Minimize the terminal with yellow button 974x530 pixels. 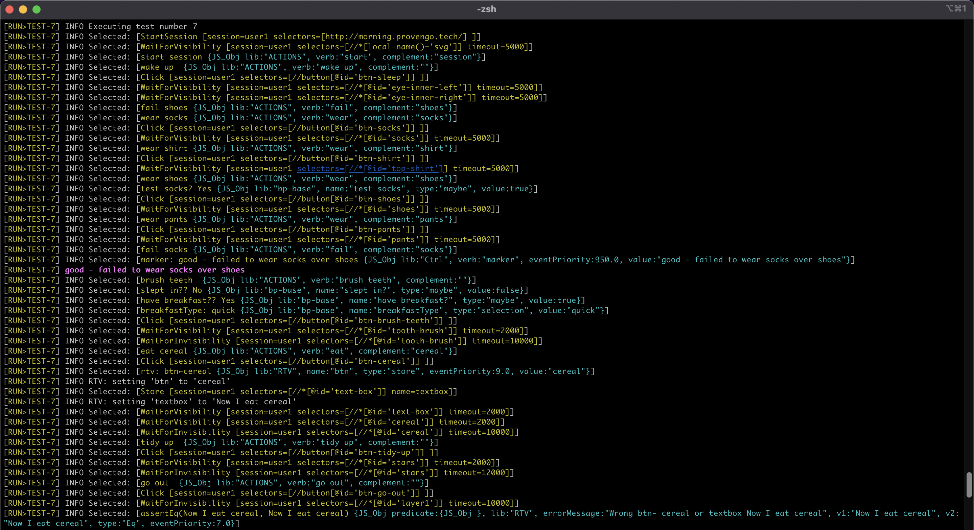coord(23,9)
